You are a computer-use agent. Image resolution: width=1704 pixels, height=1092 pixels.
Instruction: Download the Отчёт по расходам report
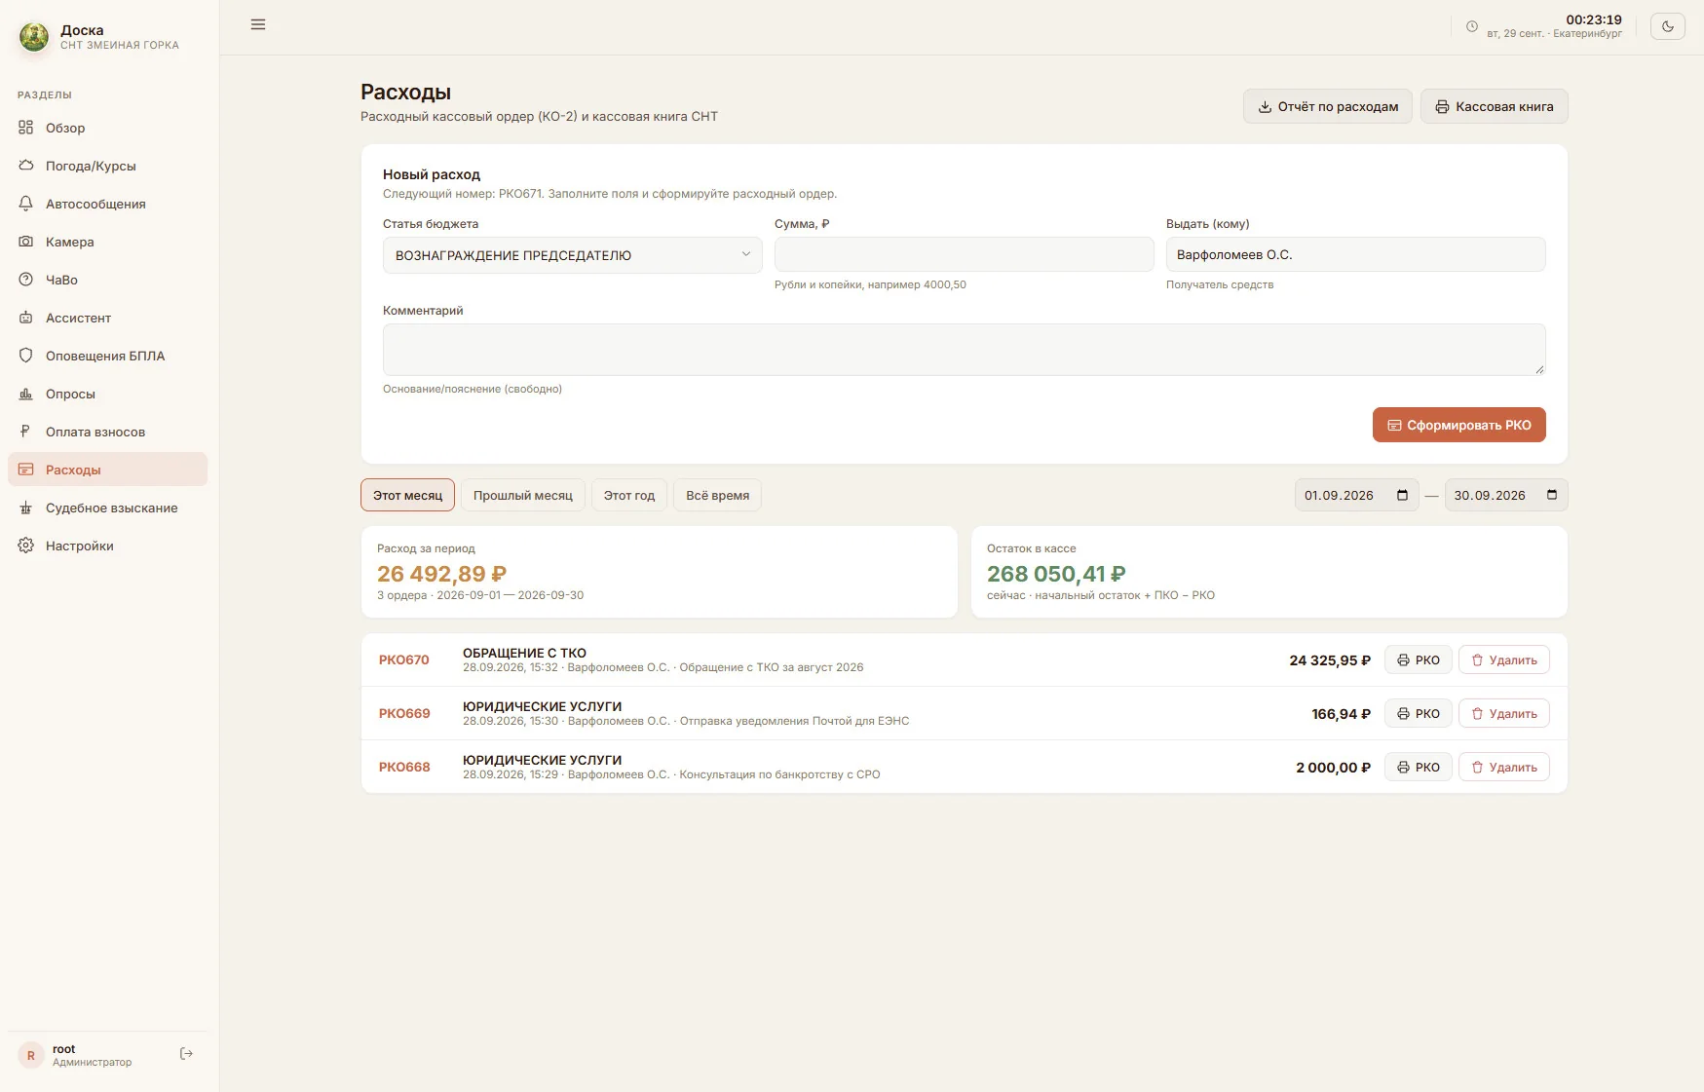click(1327, 106)
